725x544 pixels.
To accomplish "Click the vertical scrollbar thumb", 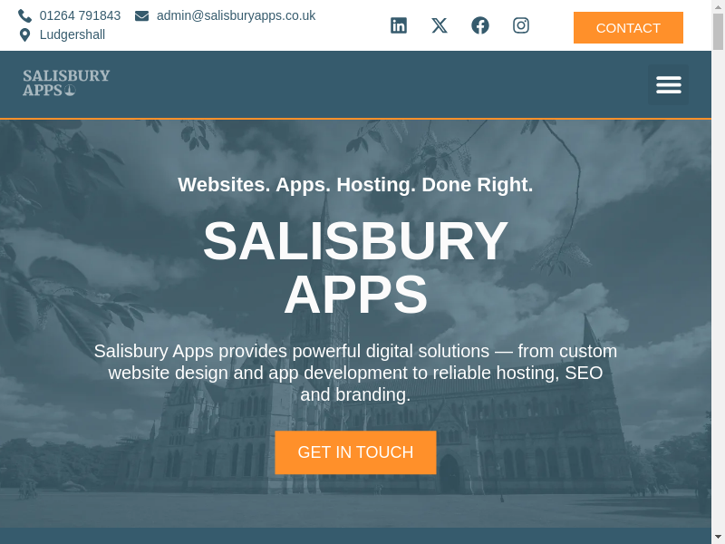I will pyautogui.click(x=718, y=32).
